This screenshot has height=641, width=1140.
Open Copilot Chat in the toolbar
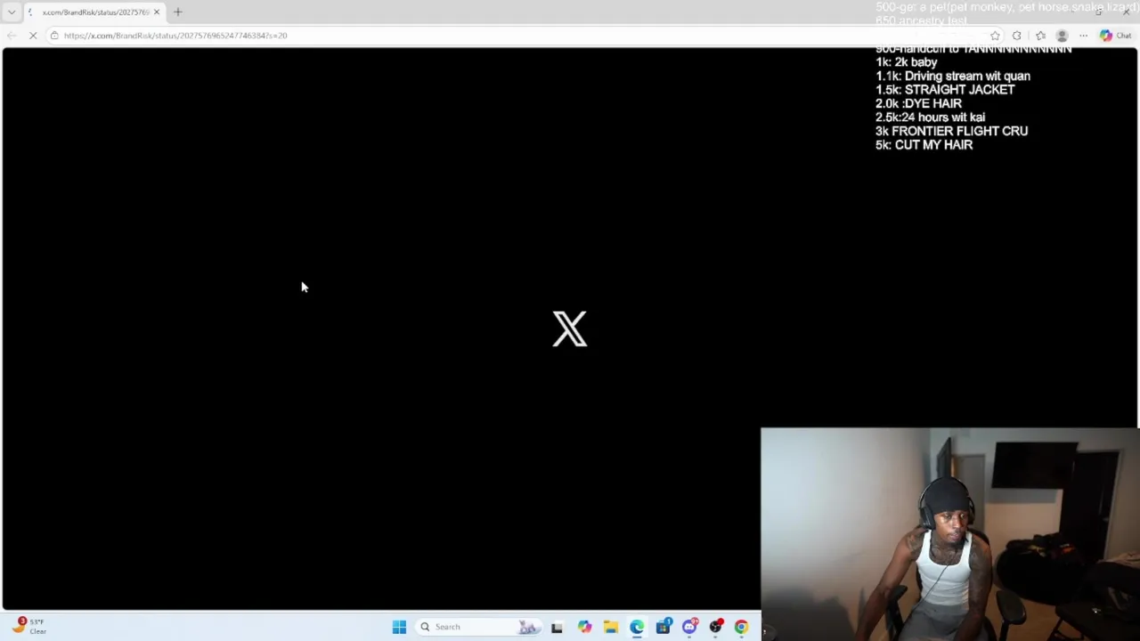[1115, 36]
